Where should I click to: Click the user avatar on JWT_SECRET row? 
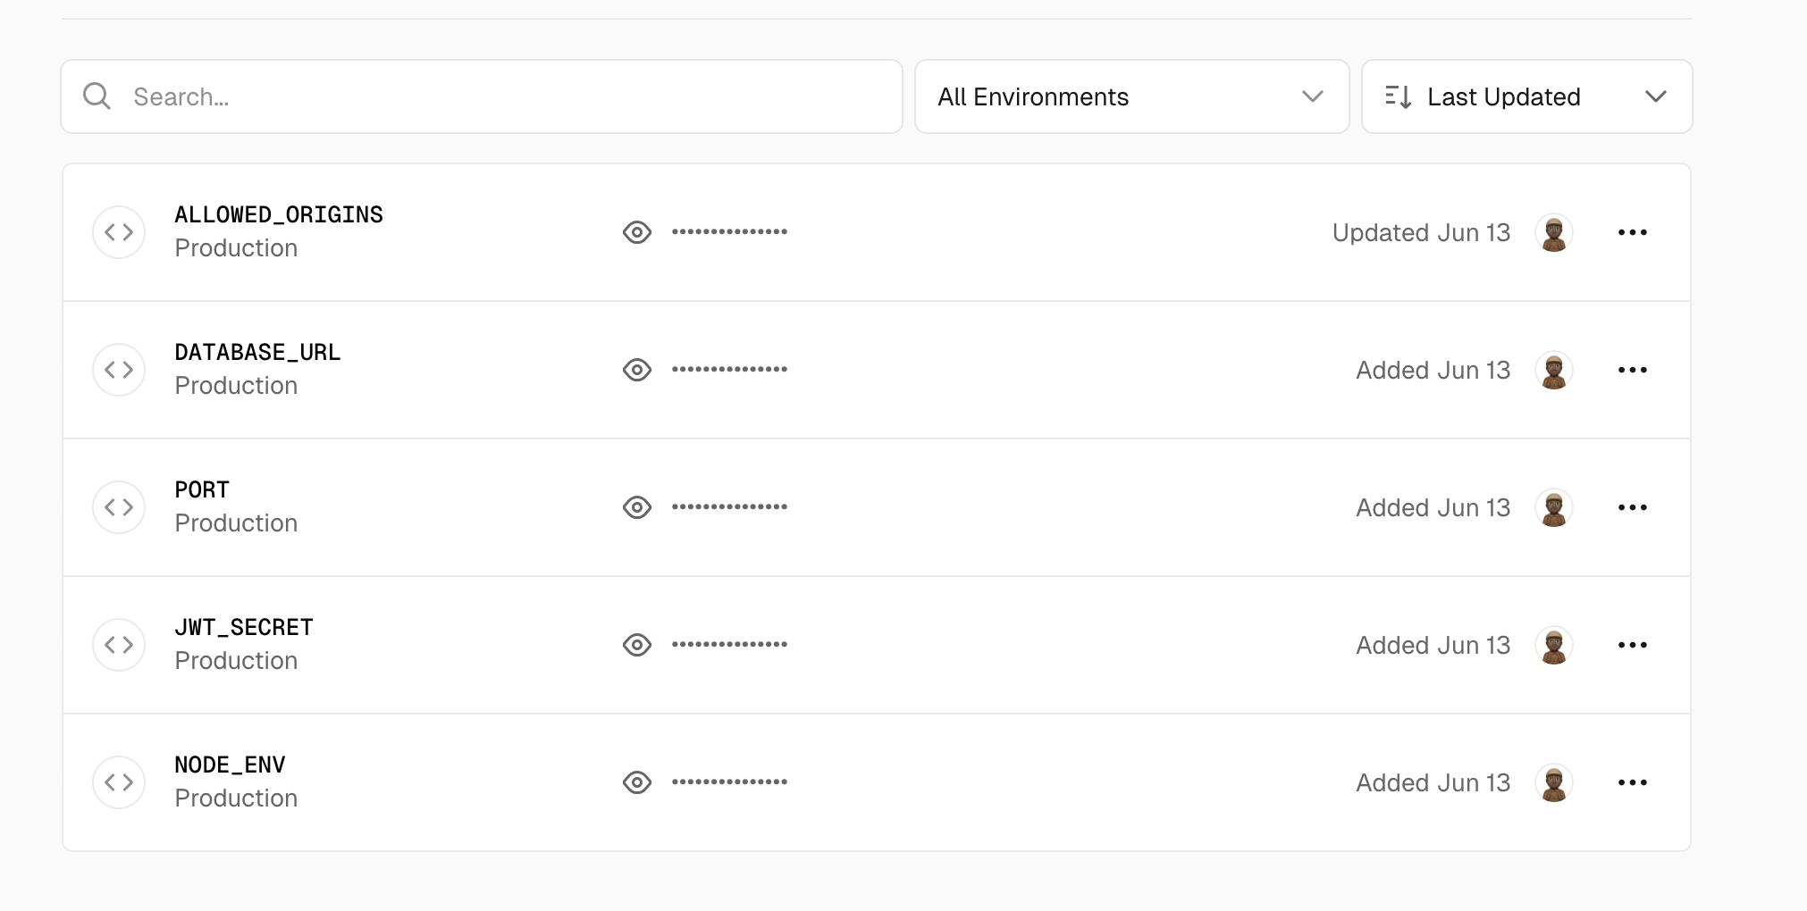[x=1554, y=646]
